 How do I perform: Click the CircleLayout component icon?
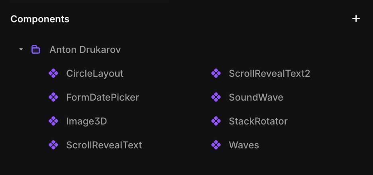coord(53,74)
